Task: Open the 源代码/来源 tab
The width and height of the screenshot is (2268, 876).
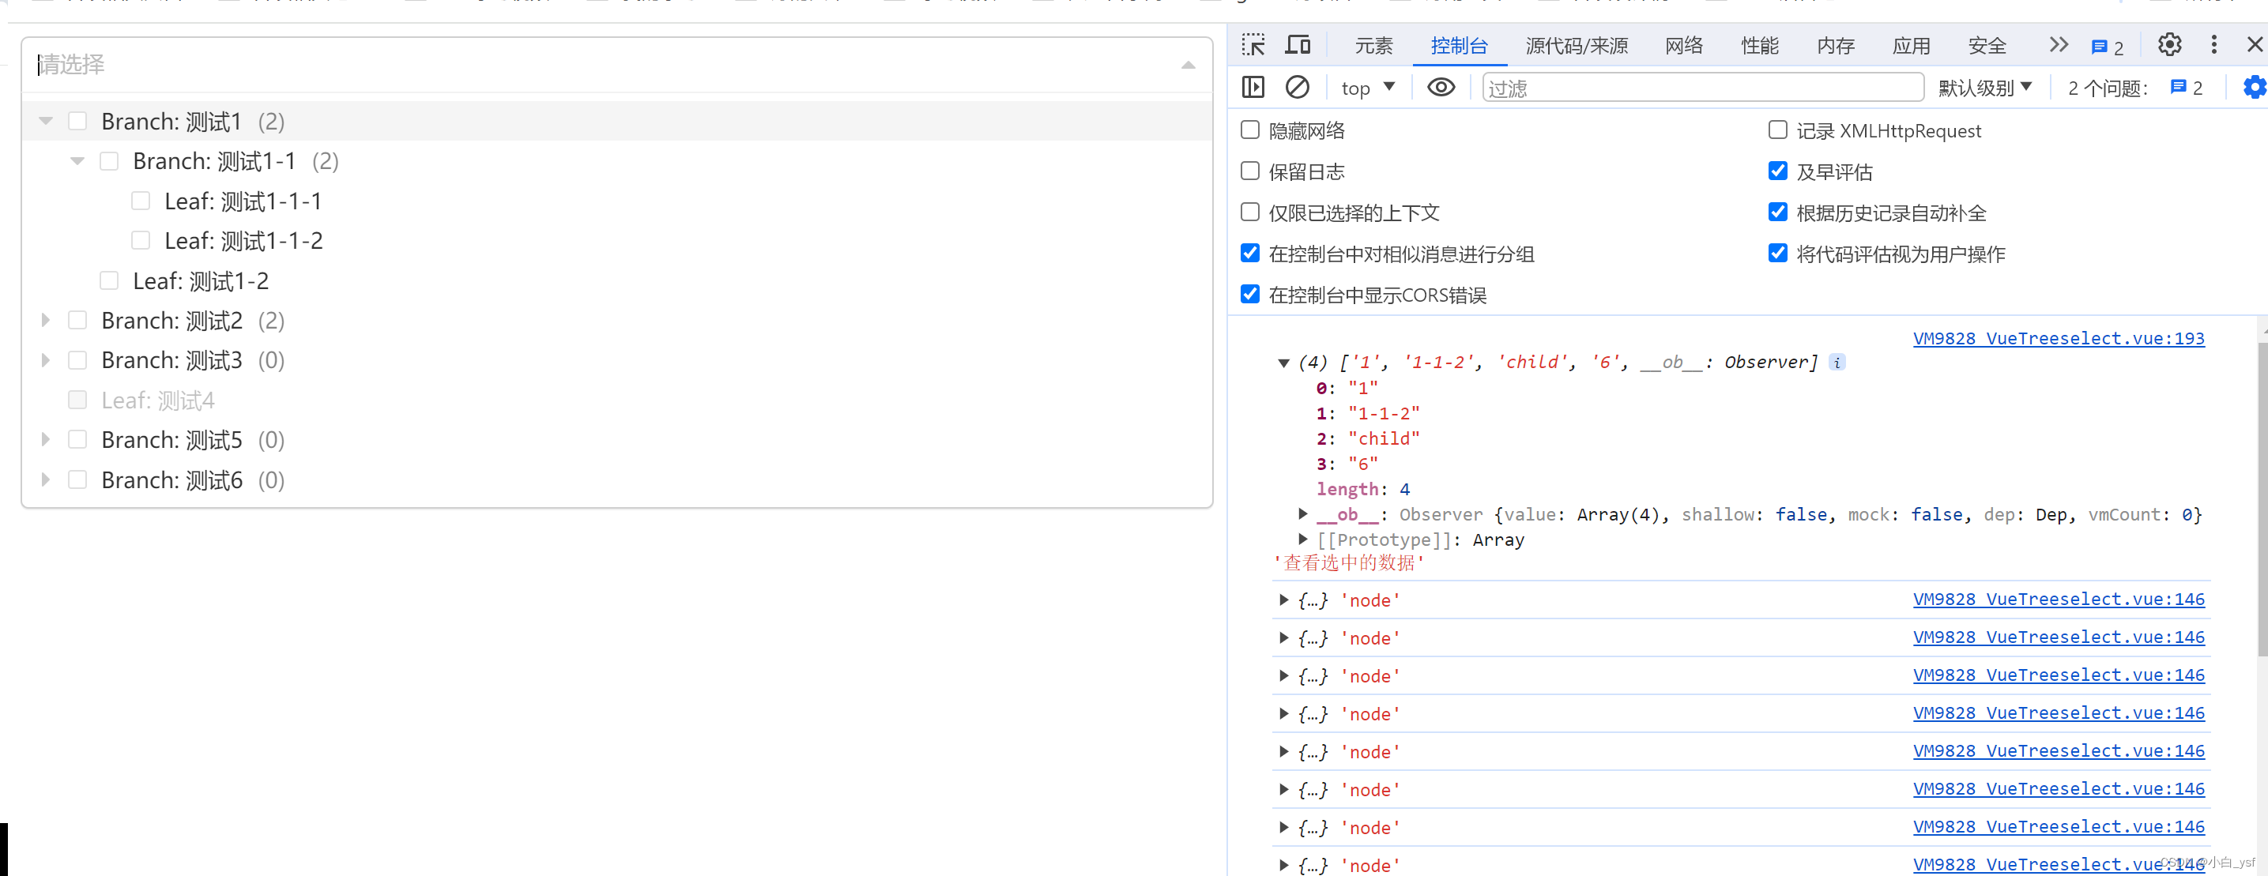Action: pyautogui.click(x=1576, y=46)
